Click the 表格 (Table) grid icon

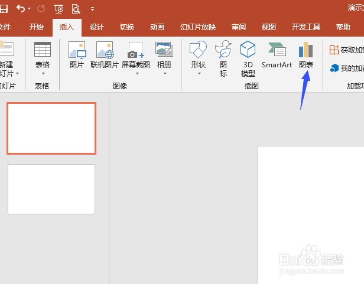coord(43,49)
